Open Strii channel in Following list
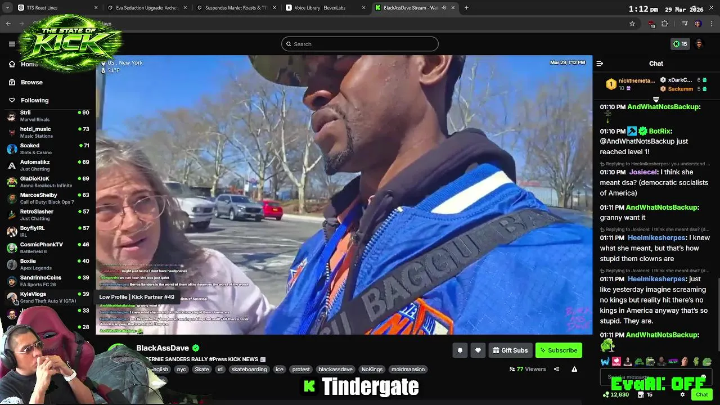Viewport: 720px width, 405px height. pyautogui.click(x=48, y=116)
